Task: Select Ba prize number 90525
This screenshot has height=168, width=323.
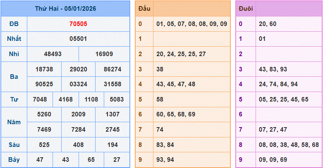Action: [x=44, y=84]
